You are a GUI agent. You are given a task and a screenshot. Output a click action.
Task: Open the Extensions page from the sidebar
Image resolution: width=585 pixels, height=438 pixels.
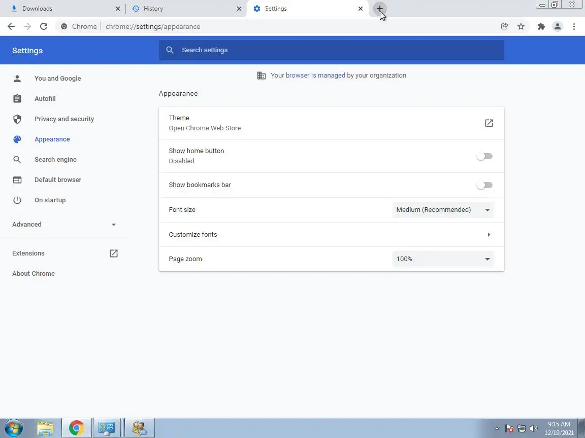click(x=28, y=253)
